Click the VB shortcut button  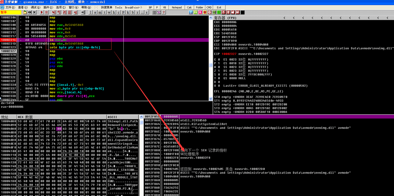[x=165, y=7]
